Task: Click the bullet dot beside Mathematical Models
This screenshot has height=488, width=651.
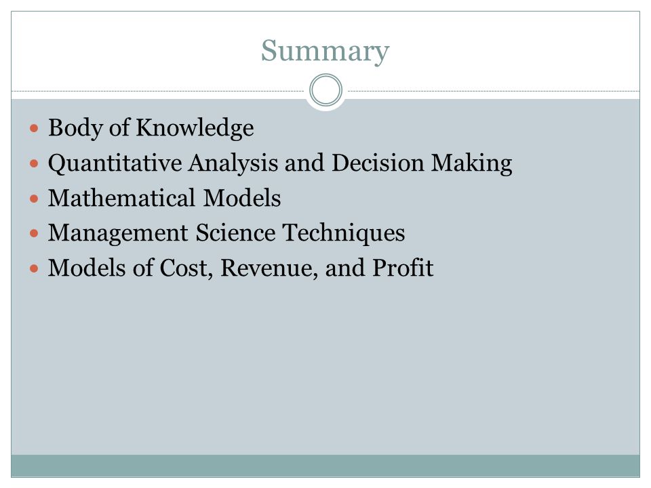Action: coord(34,199)
